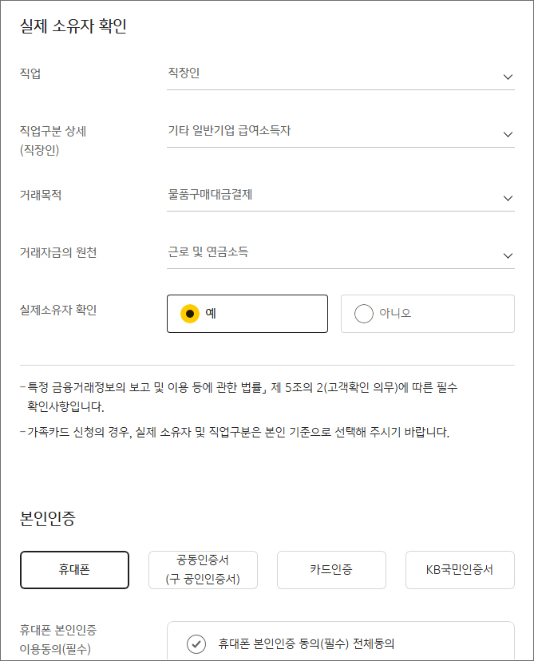The height and width of the screenshot is (661, 534).
Task: Click the 휴대폰 본인인증 동의 checkmark icon
Action: coord(196,643)
